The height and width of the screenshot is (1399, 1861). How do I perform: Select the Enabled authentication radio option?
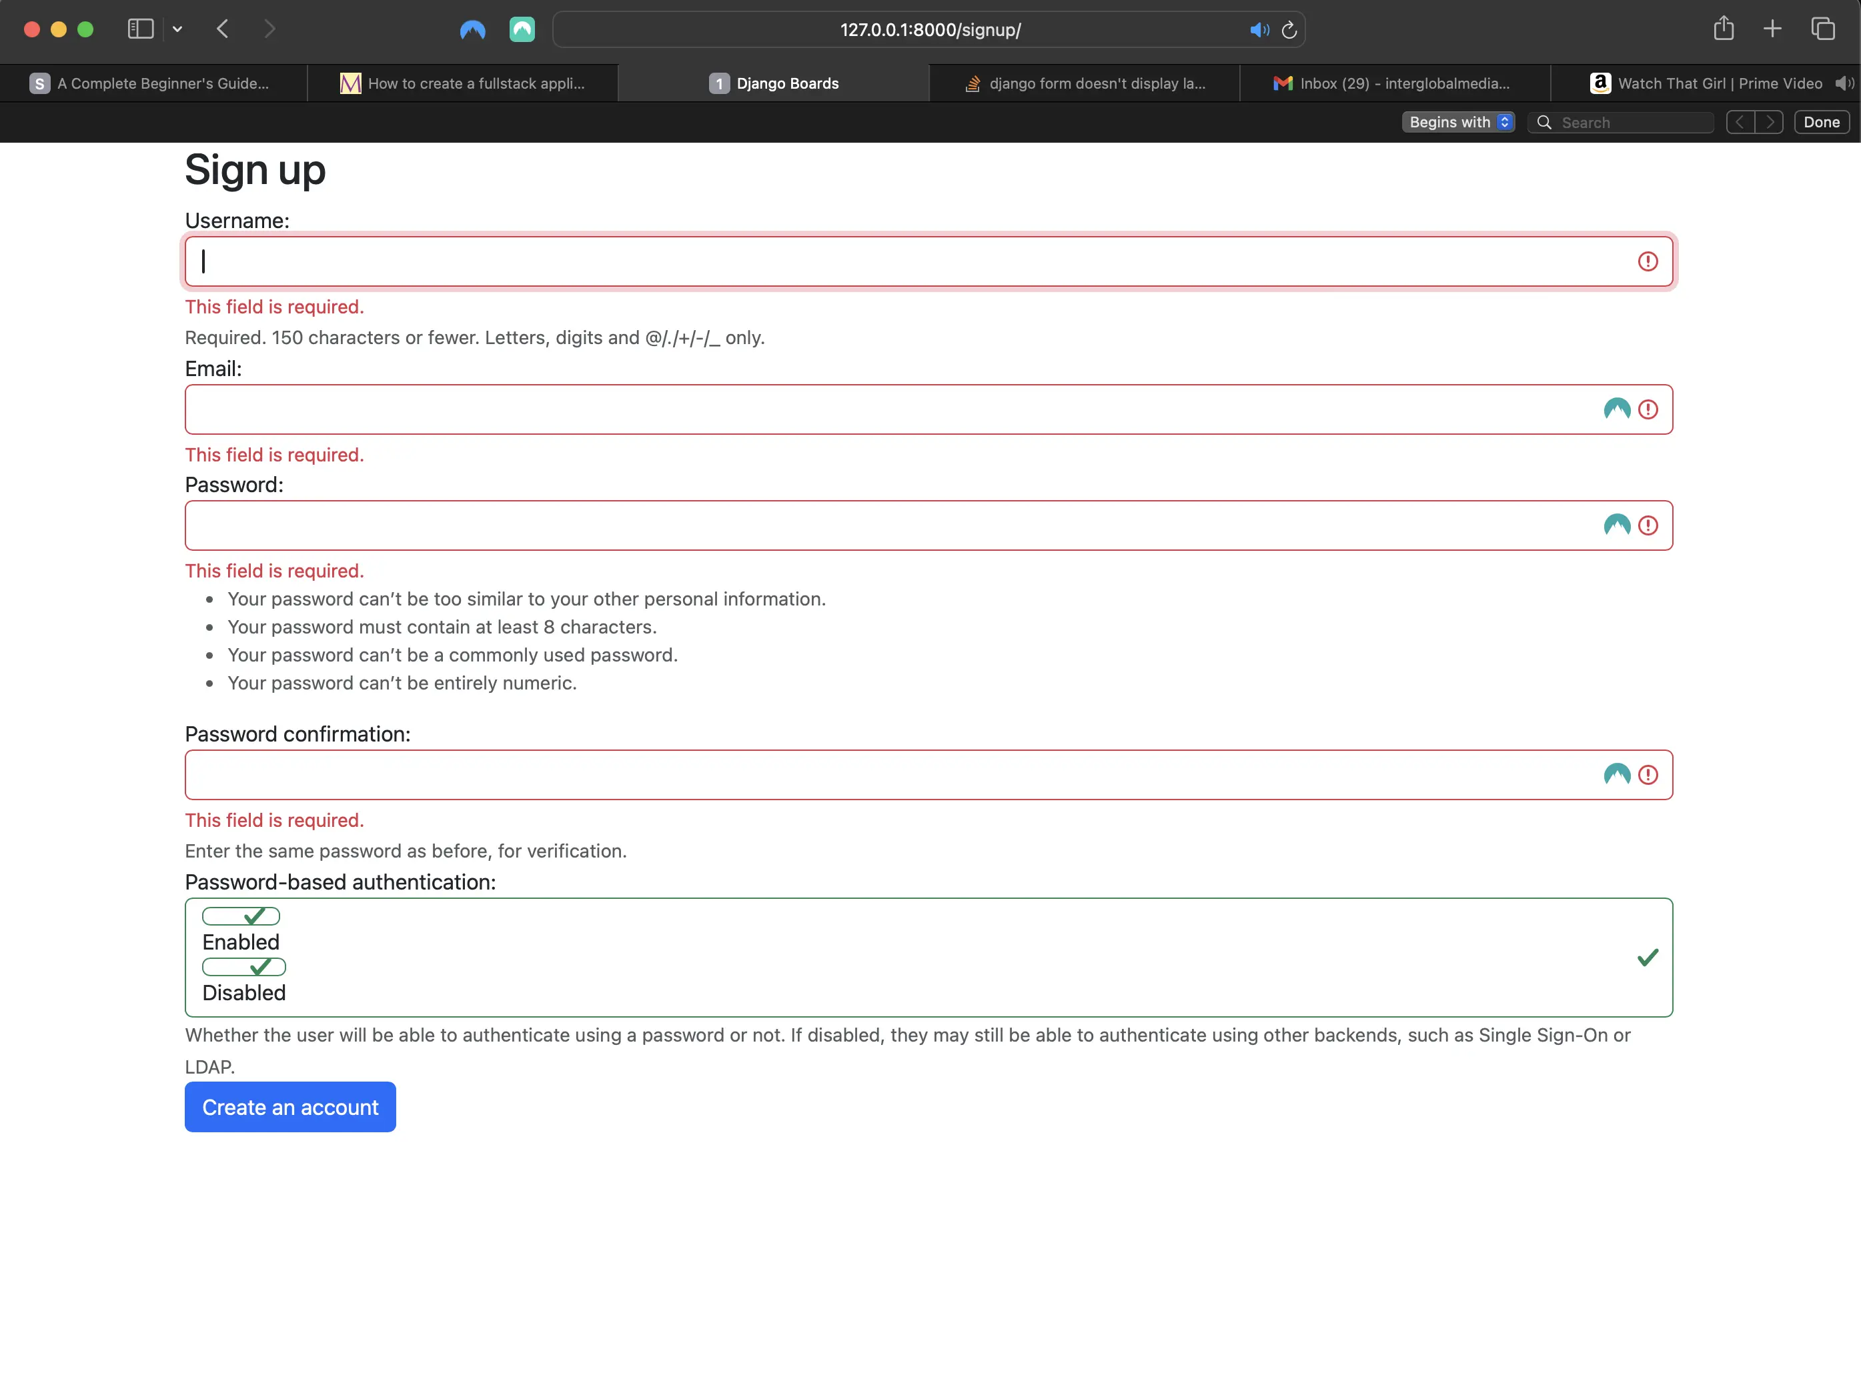(x=241, y=916)
